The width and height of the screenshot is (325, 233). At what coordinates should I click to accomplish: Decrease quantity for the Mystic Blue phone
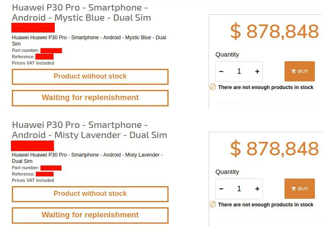pos(221,72)
